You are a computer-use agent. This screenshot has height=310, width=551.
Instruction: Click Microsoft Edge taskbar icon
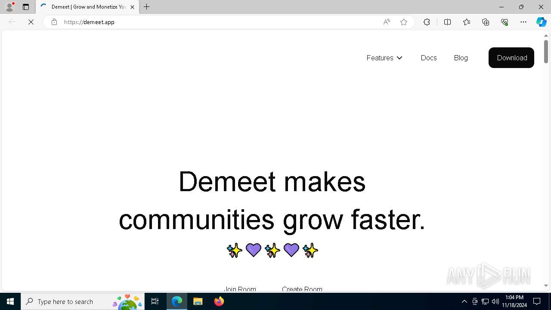click(x=177, y=301)
